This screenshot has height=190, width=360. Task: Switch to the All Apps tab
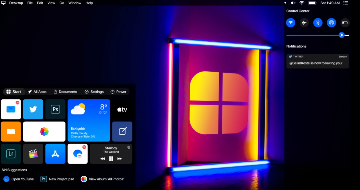click(37, 92)
